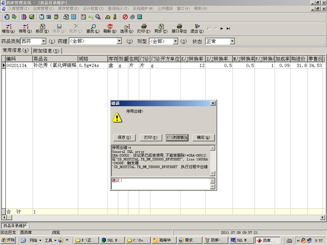The image size is (327, 245).
Task: Click the keyboard icon in the taskbar
Action: tap(289, 241)
